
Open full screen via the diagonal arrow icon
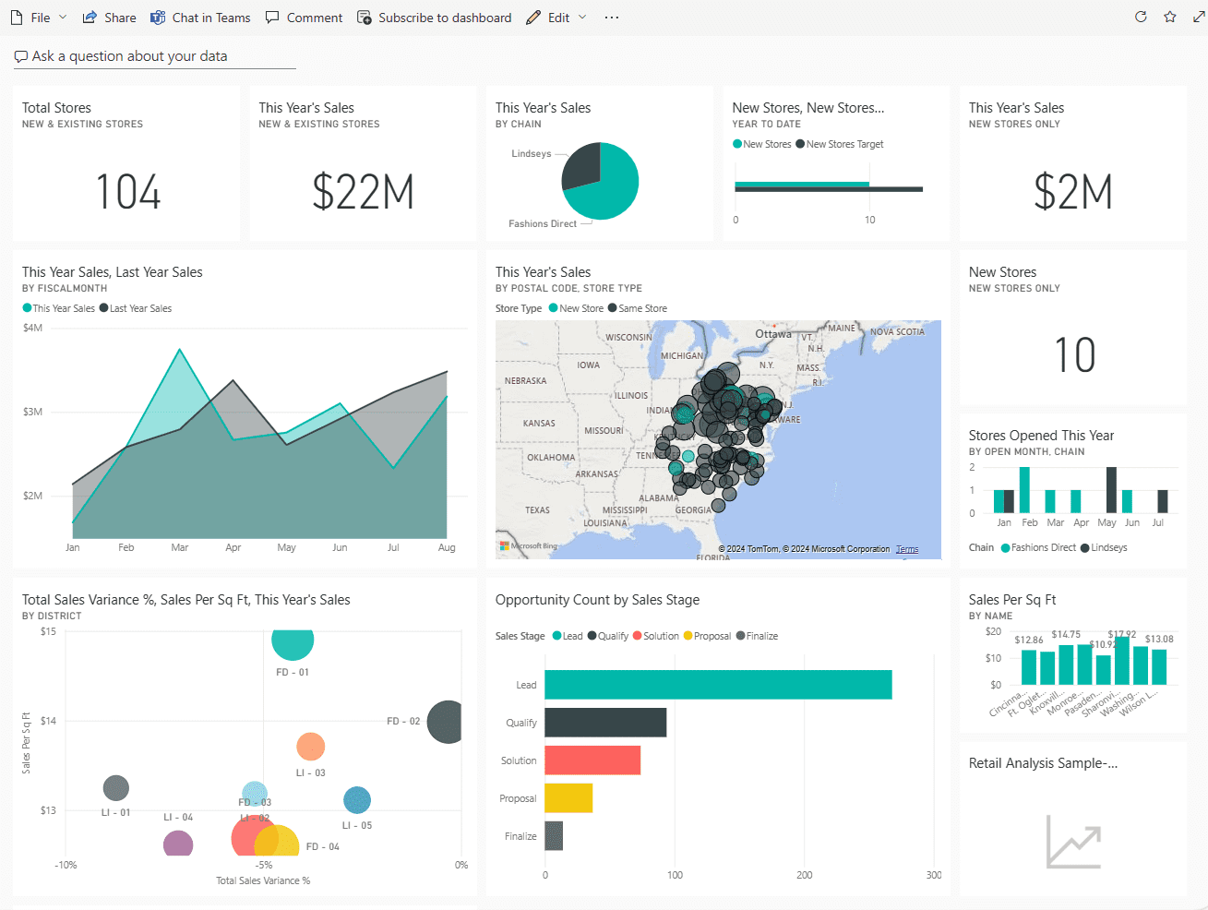tap(1197, 17)
